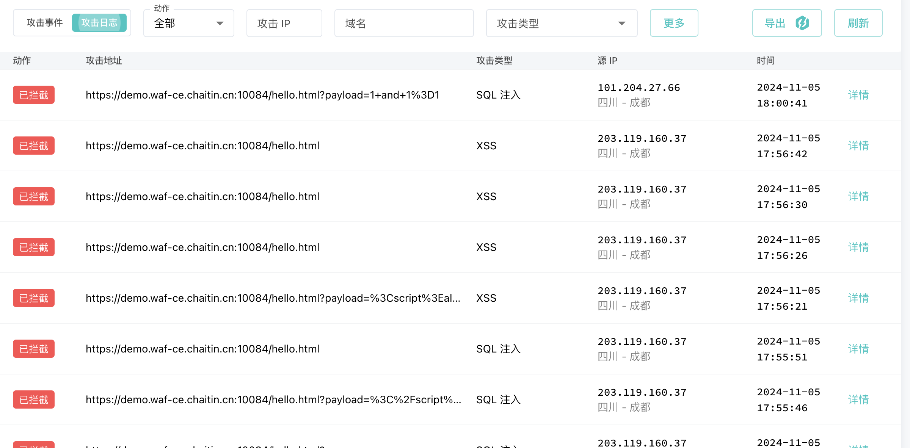This screenshot has height=448, width=910.
Task: Open 详情 for the 17:55:46 entry
Action: pos(858,399)
